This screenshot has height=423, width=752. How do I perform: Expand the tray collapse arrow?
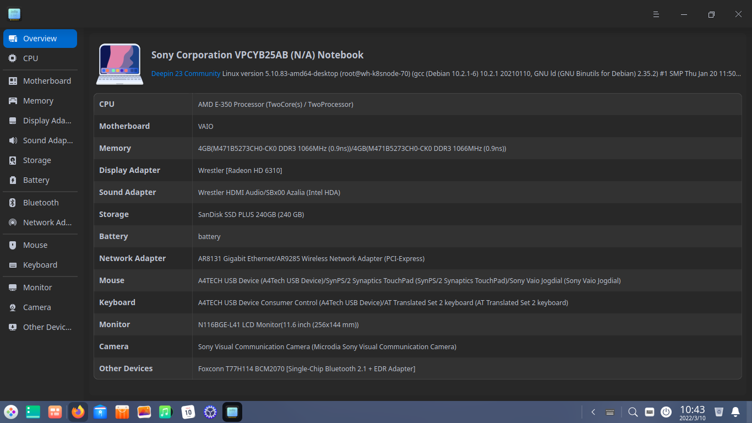pos(593,412)
